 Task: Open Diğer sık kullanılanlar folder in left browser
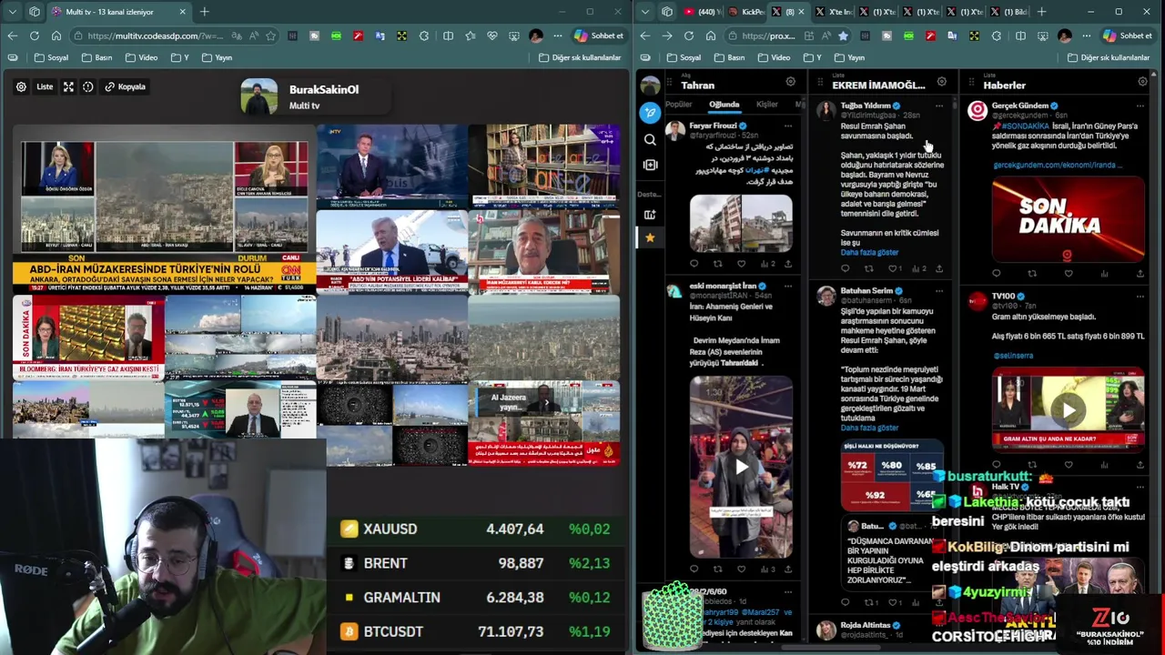[580, 57]
